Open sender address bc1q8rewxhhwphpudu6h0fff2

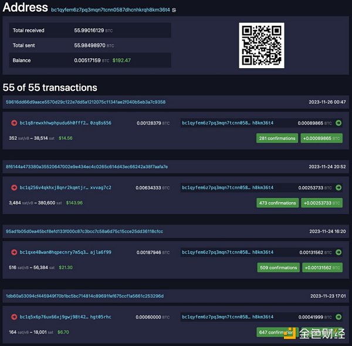[x=65, y=123]
